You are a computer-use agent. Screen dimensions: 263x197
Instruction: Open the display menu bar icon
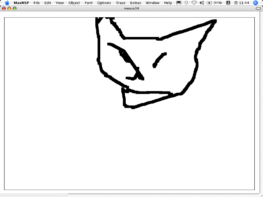pos(179,3)
